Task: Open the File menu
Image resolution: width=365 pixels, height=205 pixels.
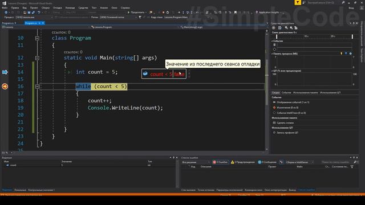Action: coord(5,8)
